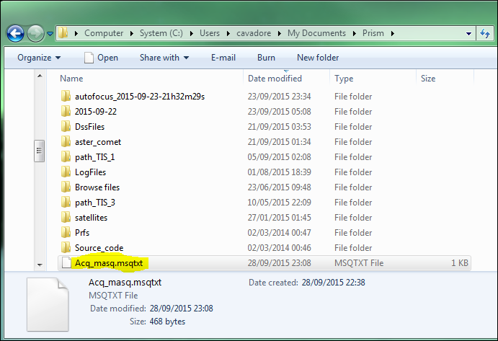Open the recent pages dropdown arrow
This screenshot has height=341, width=498.
(50, 34)
